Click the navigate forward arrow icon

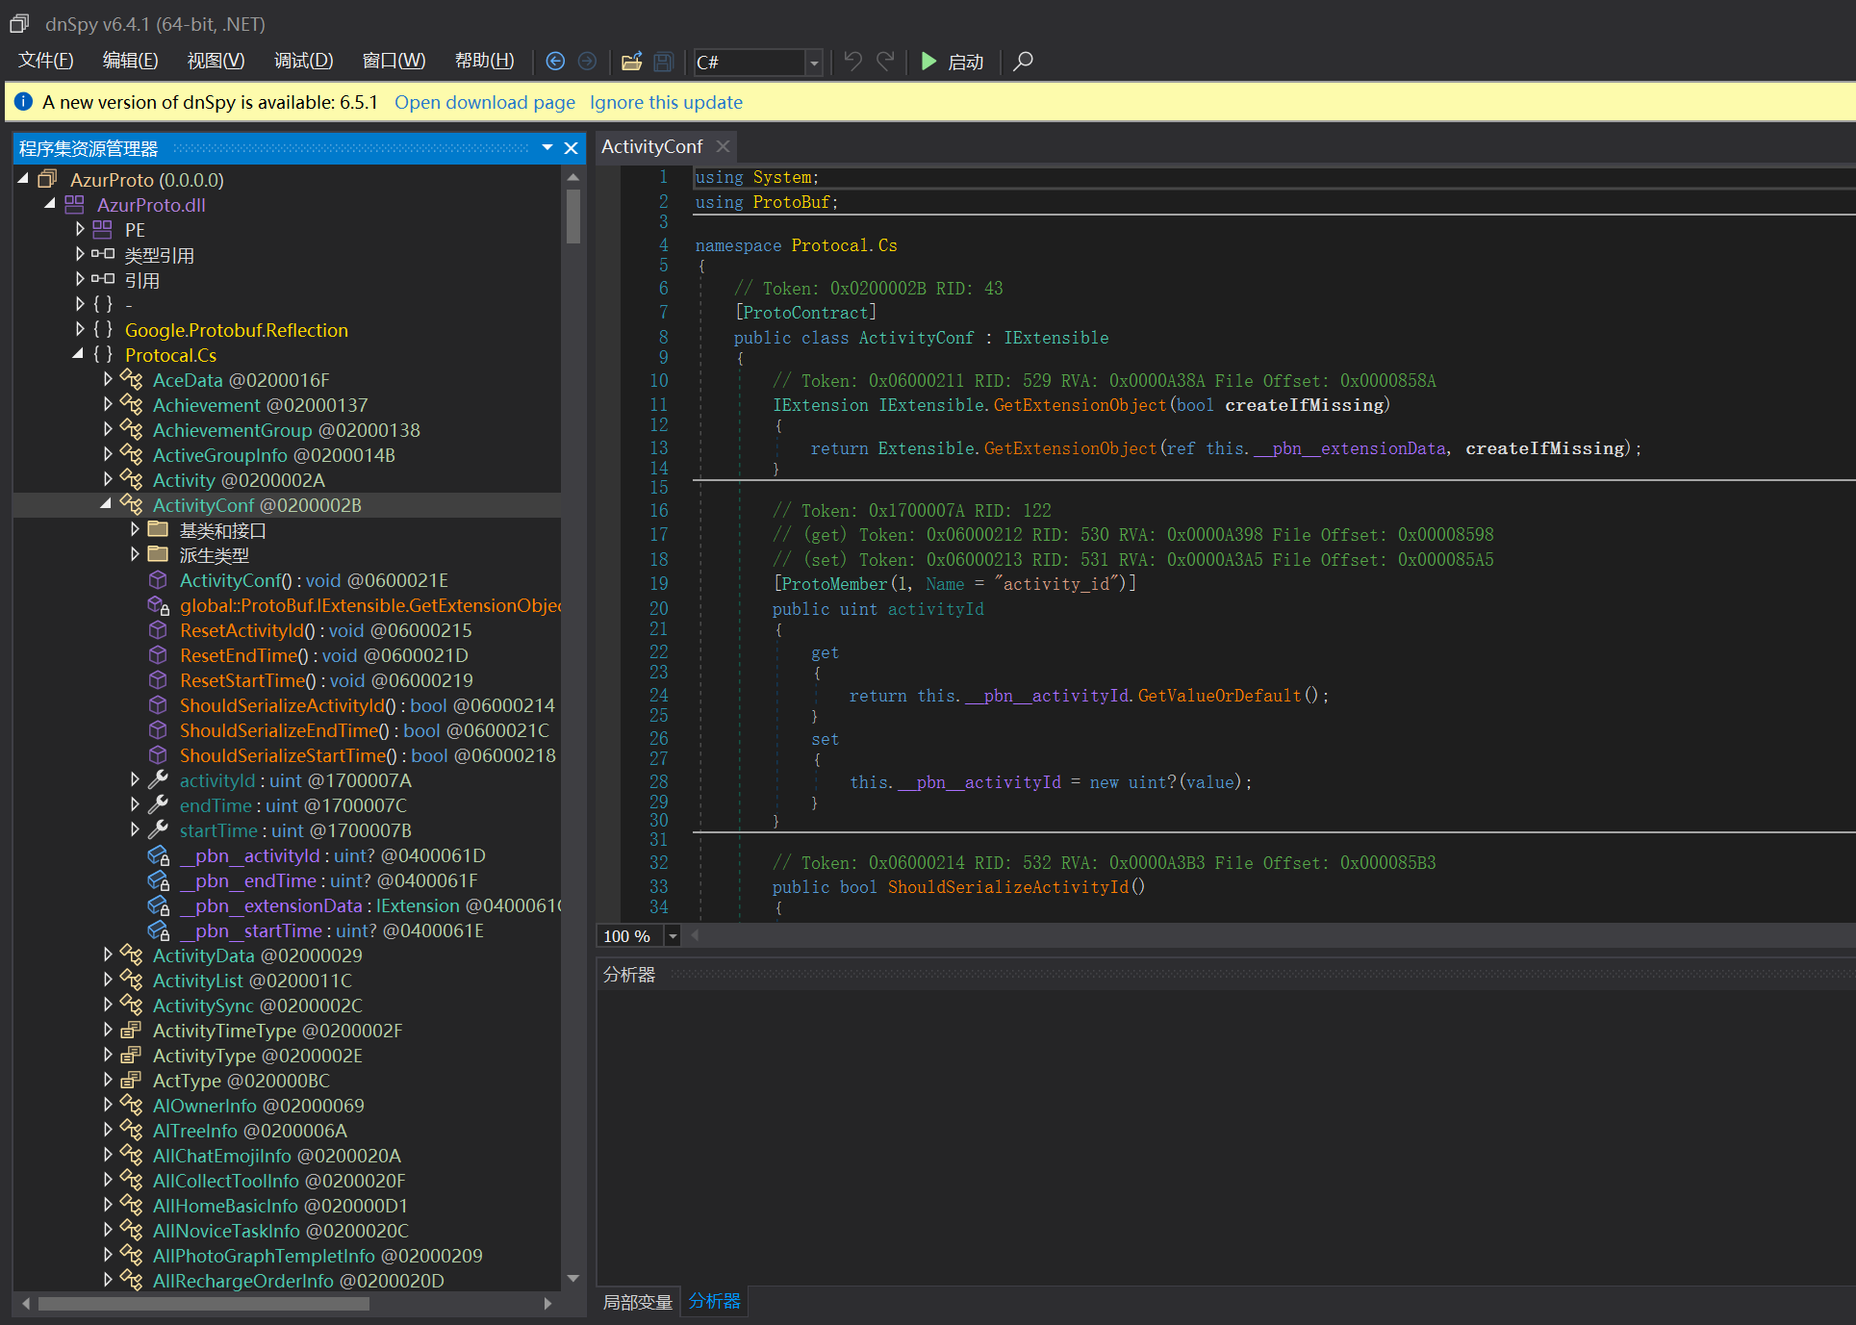(x=587, y=62)
